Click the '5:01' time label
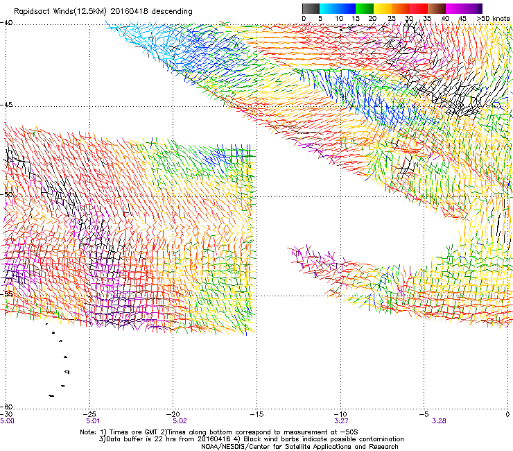 click(x=93, y=421)
